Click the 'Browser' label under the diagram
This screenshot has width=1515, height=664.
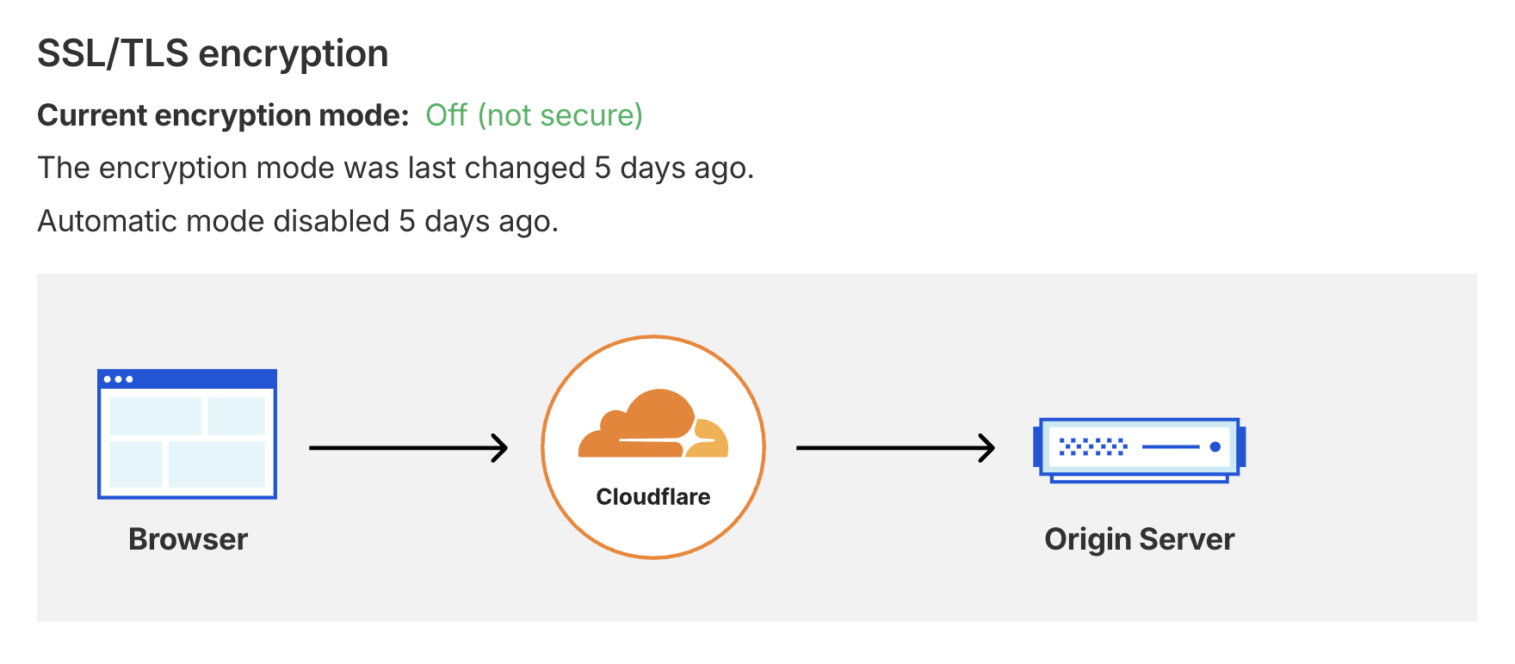click(x=188, y=539)
